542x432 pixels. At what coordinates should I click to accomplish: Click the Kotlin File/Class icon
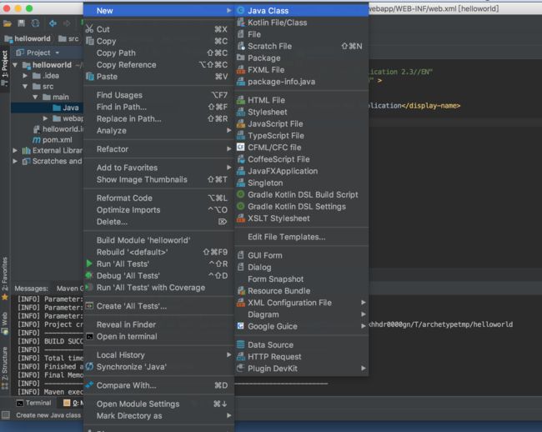point(241,23)
